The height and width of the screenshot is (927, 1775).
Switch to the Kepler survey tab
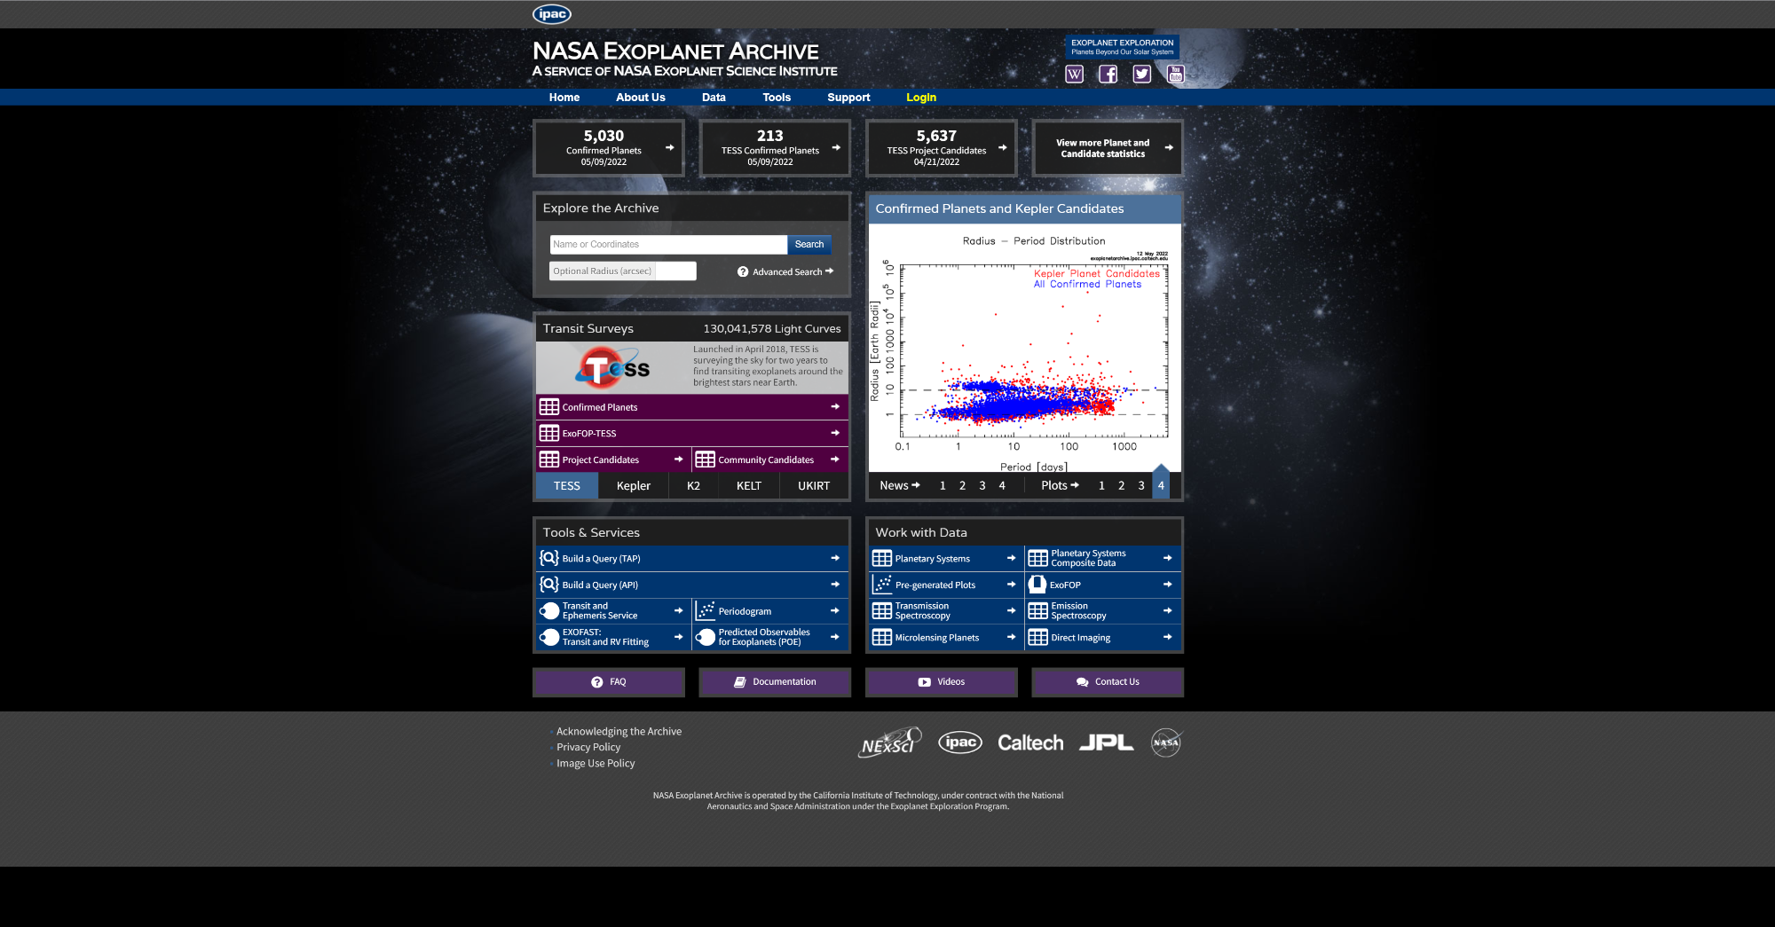[633, 486]
